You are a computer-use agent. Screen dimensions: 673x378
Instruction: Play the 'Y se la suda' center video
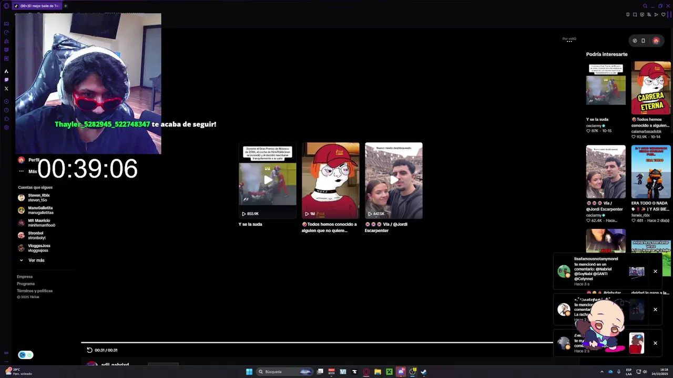[x=267, y=180]
